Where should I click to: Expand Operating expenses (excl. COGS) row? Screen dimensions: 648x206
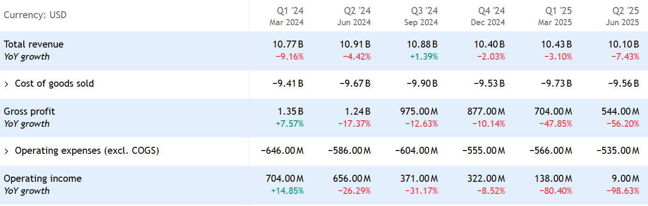7,151
